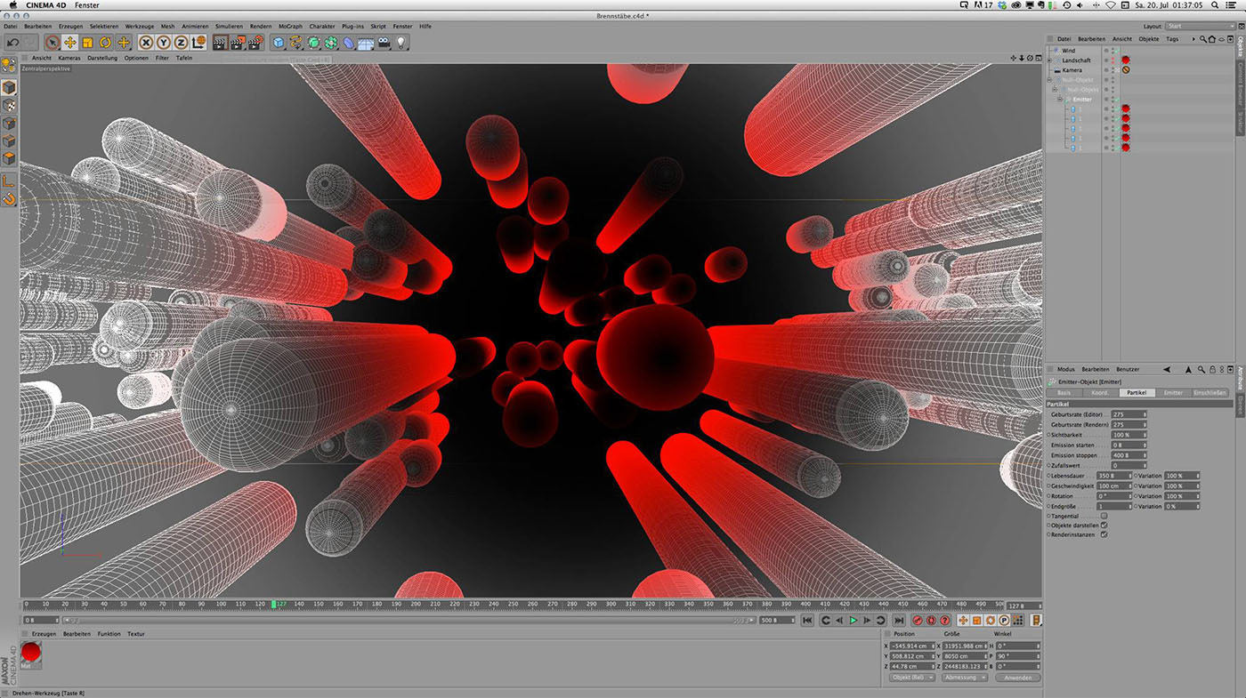
Task: Click the back arrow in the Attributes panel
Action: (1167, 369)
